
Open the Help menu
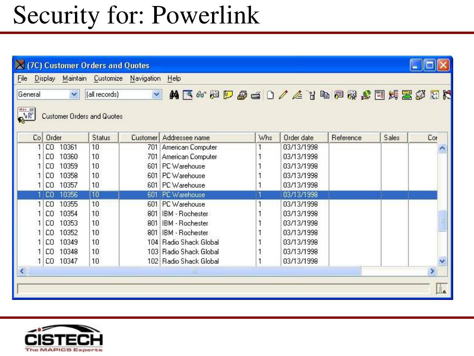pyautogui.click(x=174, y=78)
